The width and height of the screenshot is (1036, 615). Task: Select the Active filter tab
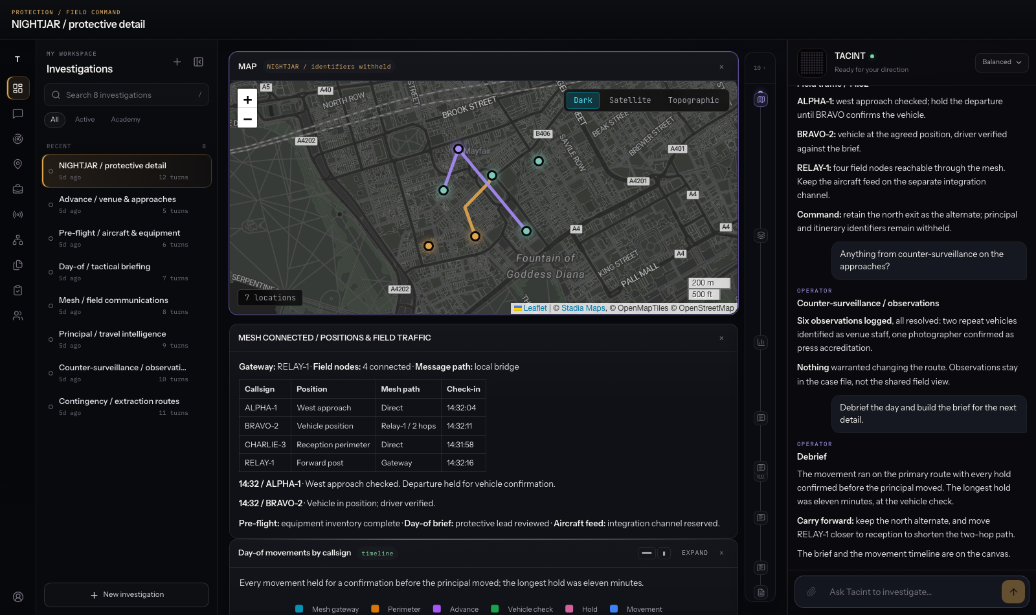[x=85, y=120]
